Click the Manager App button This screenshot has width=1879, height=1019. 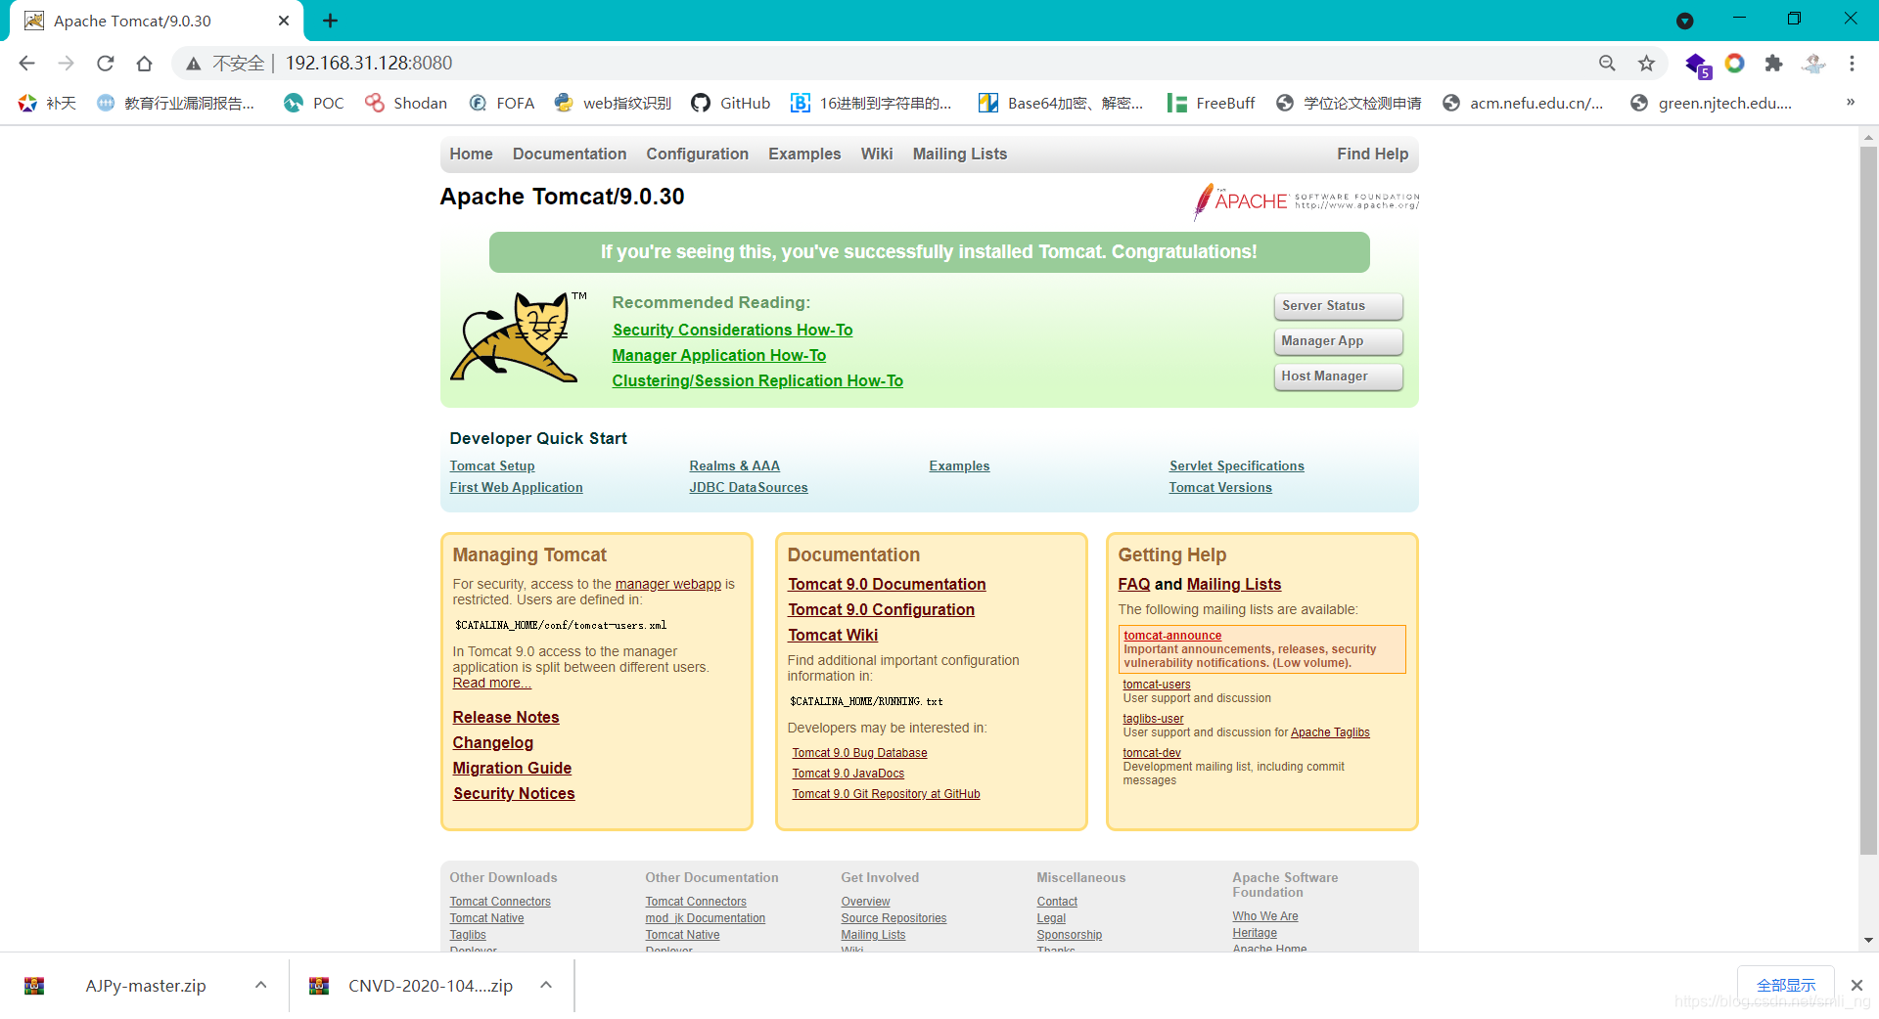[1338, 341]
